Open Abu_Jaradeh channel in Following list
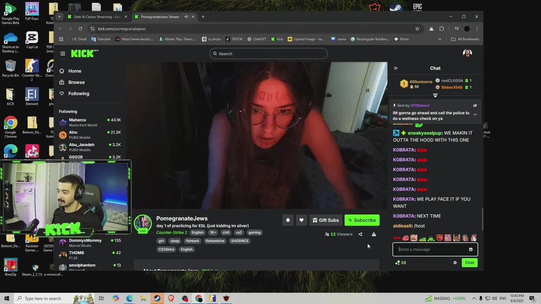The image size is (541, 304). point(90,147)
